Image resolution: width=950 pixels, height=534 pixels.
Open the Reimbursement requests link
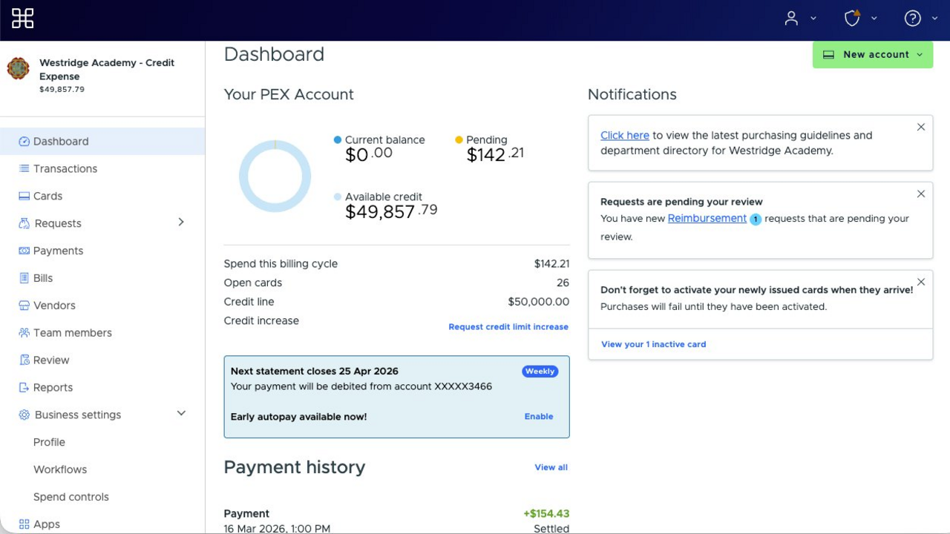707,219
